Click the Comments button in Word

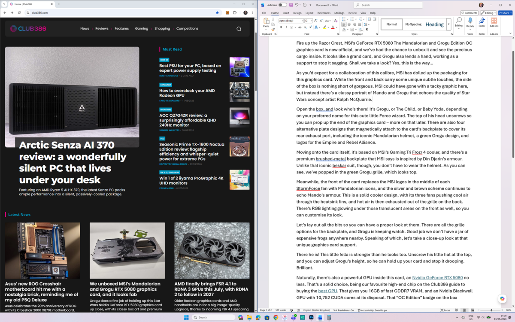[x=469, y=13]
